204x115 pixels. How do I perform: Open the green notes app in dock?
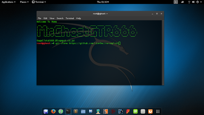(x=135, y=111)
